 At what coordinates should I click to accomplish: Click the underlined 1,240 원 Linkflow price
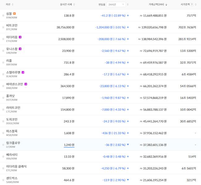(69, 145)
